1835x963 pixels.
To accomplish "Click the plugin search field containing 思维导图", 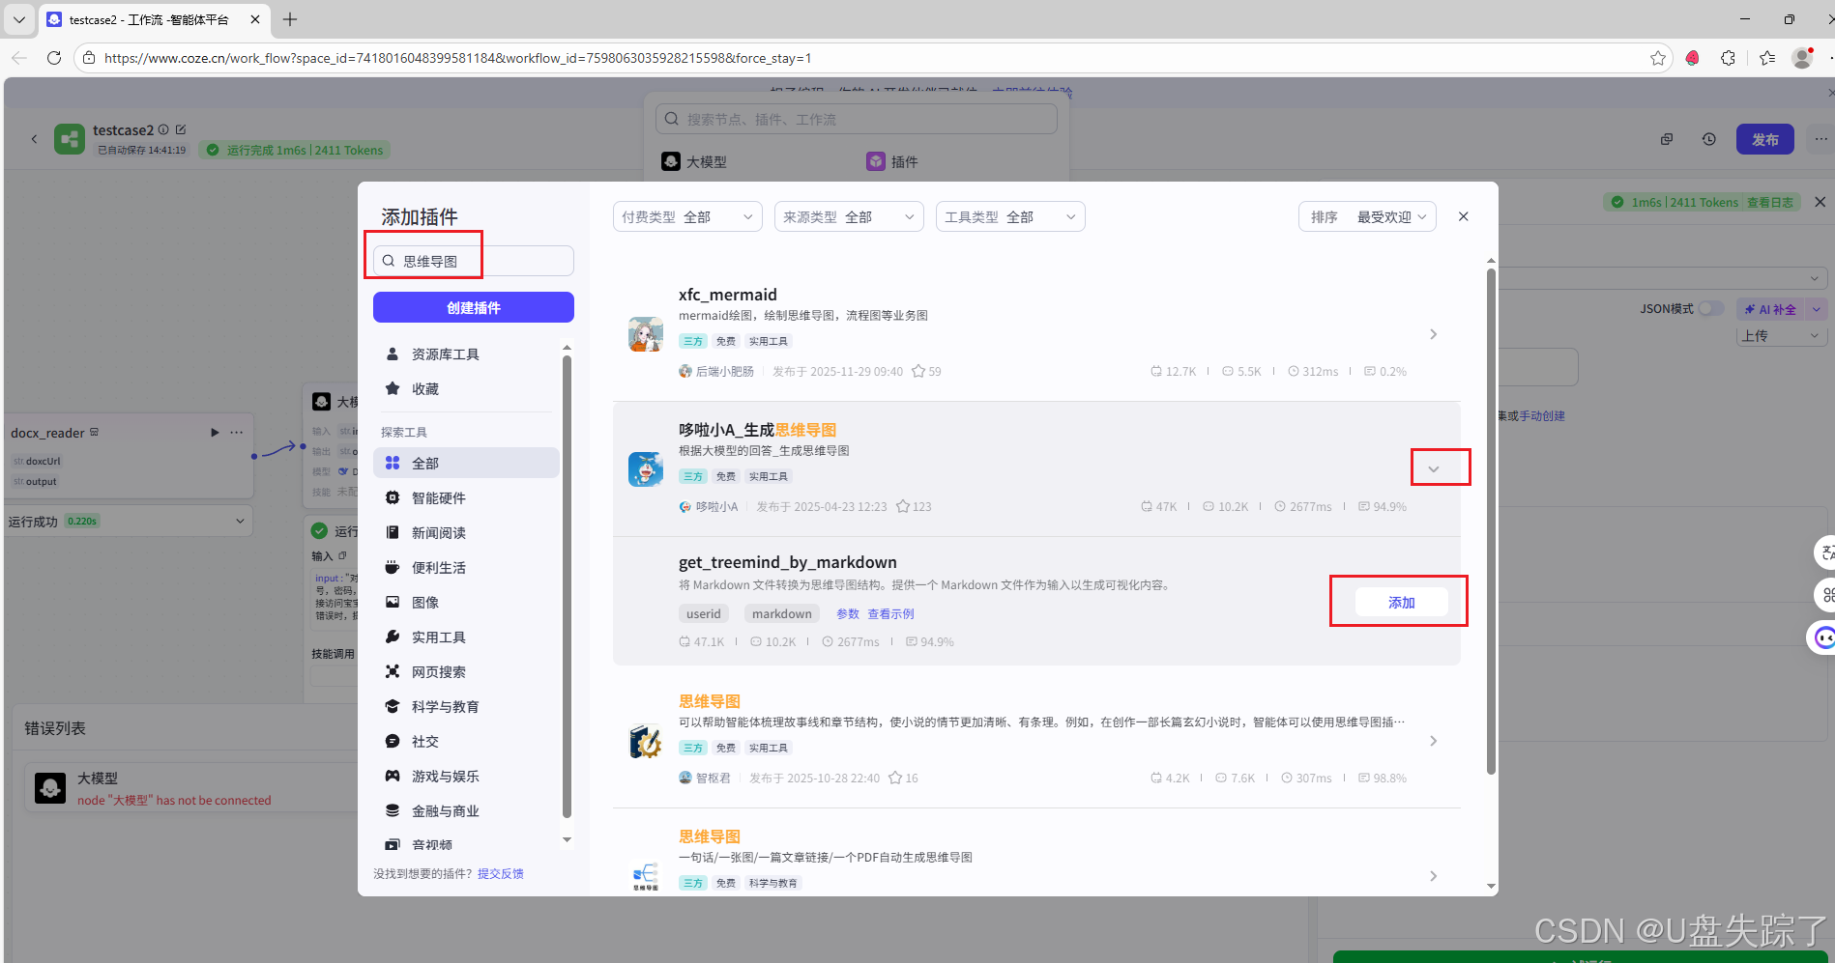I will click(474, 261).
